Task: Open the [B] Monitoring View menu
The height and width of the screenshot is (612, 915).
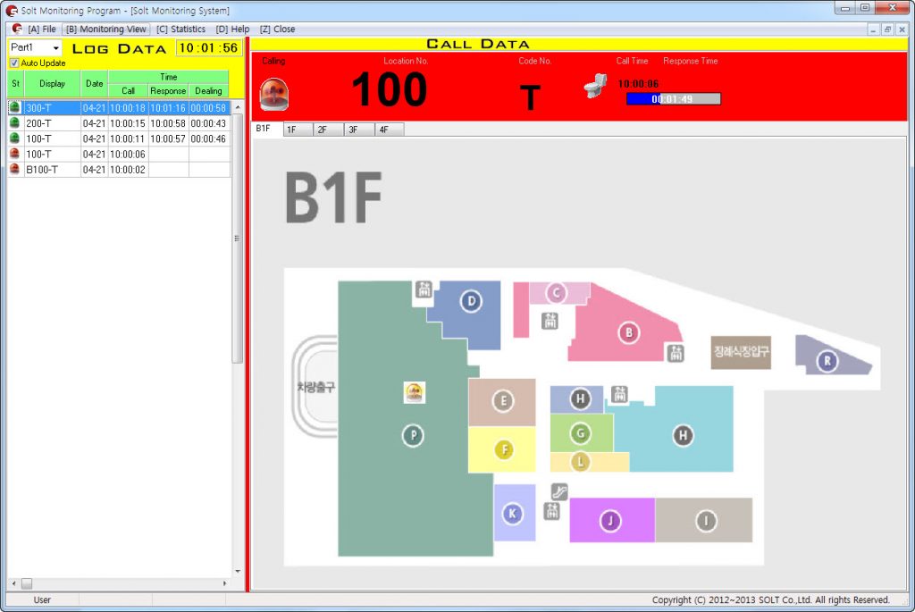Action: [x=106, y=29]
